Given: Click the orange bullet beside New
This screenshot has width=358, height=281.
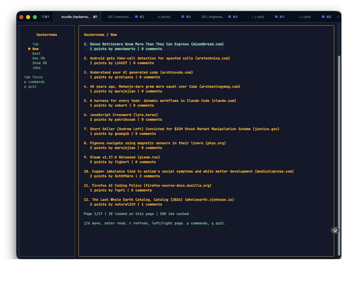Looking at the screenshot, I should click(29, 49).
